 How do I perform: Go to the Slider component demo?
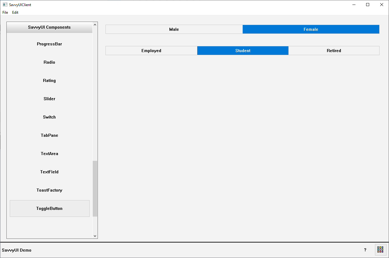click(x=49, y=99)
